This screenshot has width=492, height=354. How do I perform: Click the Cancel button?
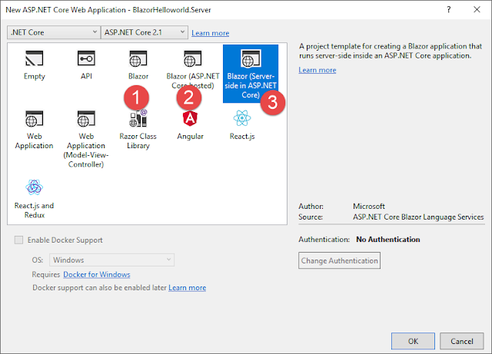(x=461, y=341)
